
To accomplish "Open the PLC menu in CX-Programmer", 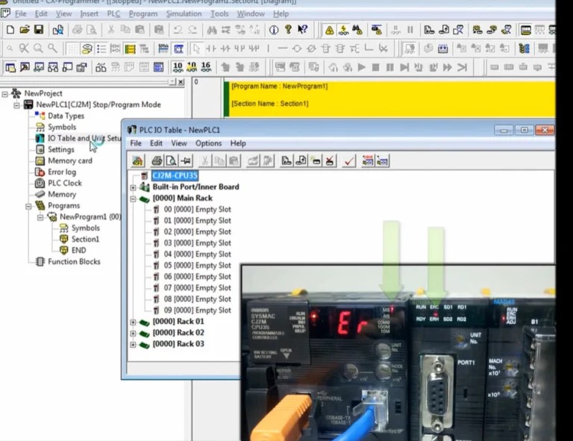I will [x=113, y=14].
